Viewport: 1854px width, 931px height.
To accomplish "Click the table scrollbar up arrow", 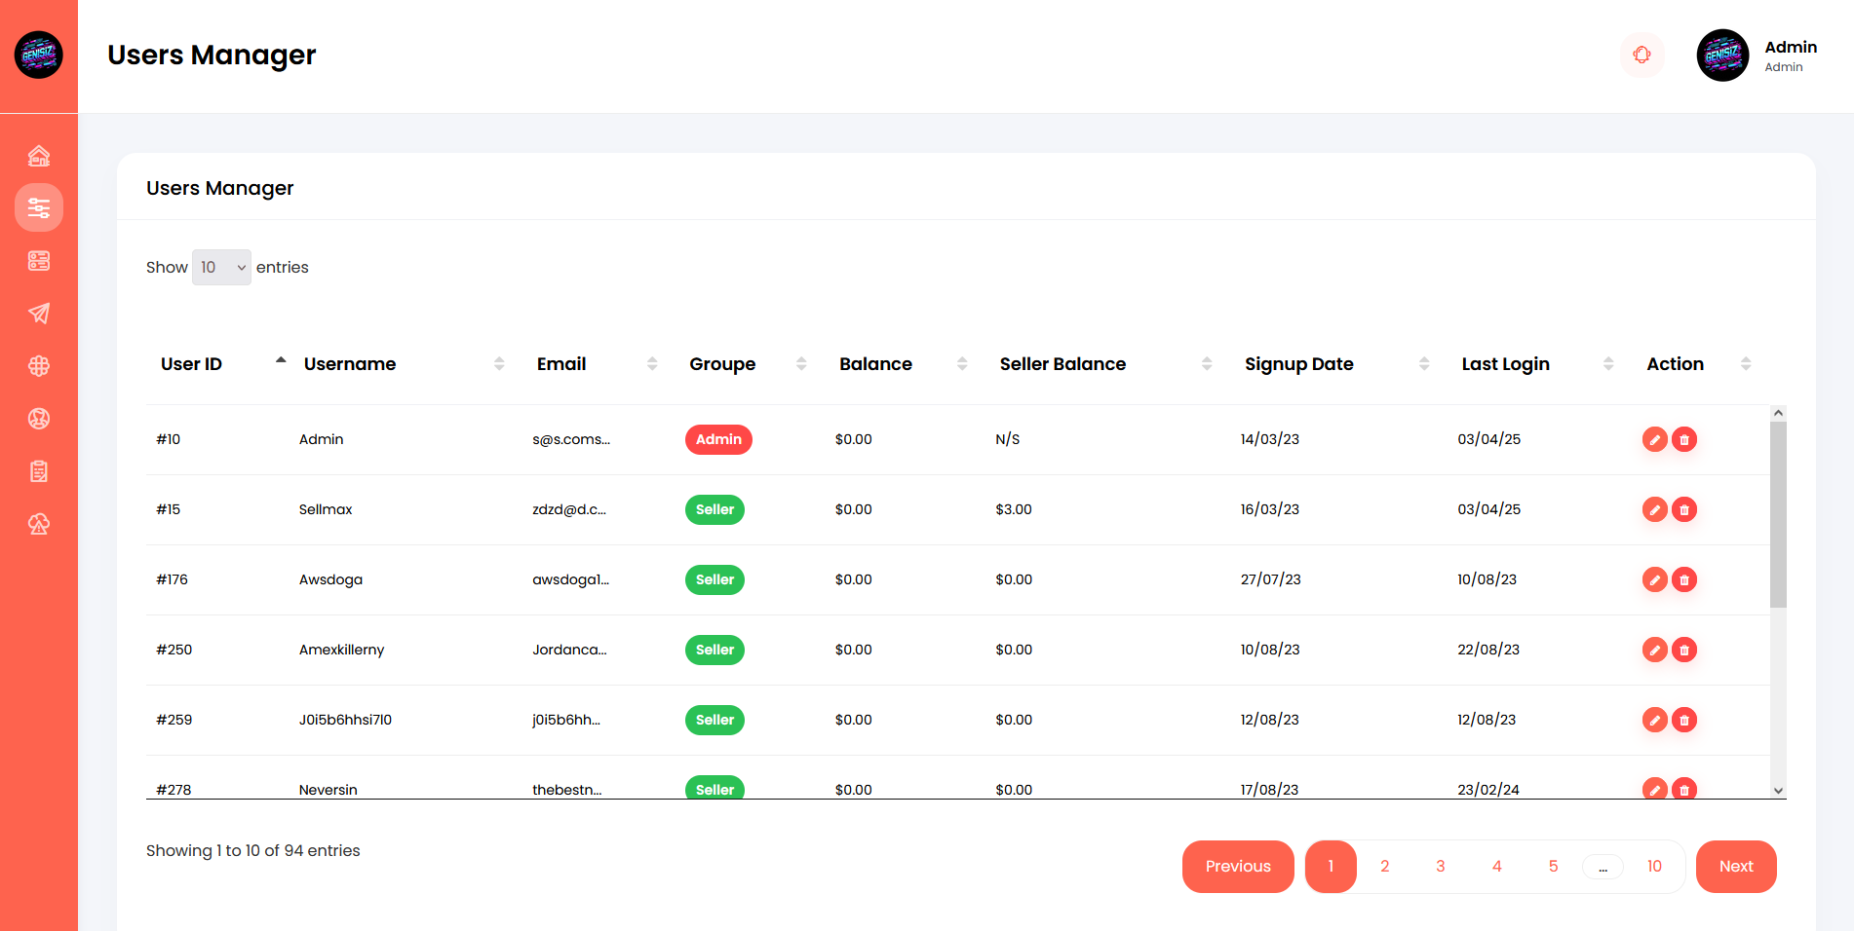I will click(x=1778, y=413).
